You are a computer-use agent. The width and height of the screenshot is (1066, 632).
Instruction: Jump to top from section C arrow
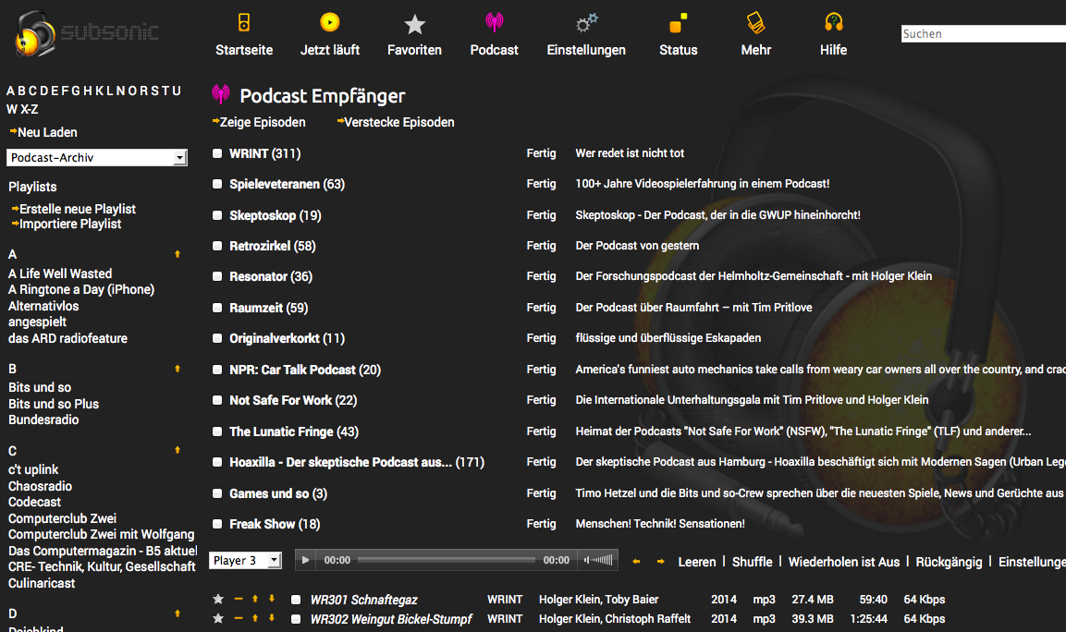pyautogui.click(x=178, y=450)
